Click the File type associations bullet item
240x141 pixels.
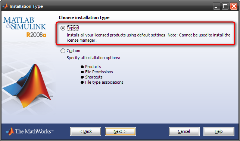pos(104,82)
